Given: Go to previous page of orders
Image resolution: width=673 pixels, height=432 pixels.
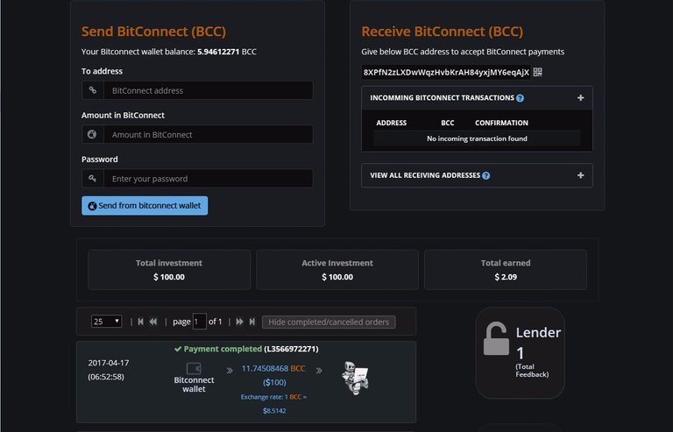Looking at the screenshot, I should [x=153, y=322].
